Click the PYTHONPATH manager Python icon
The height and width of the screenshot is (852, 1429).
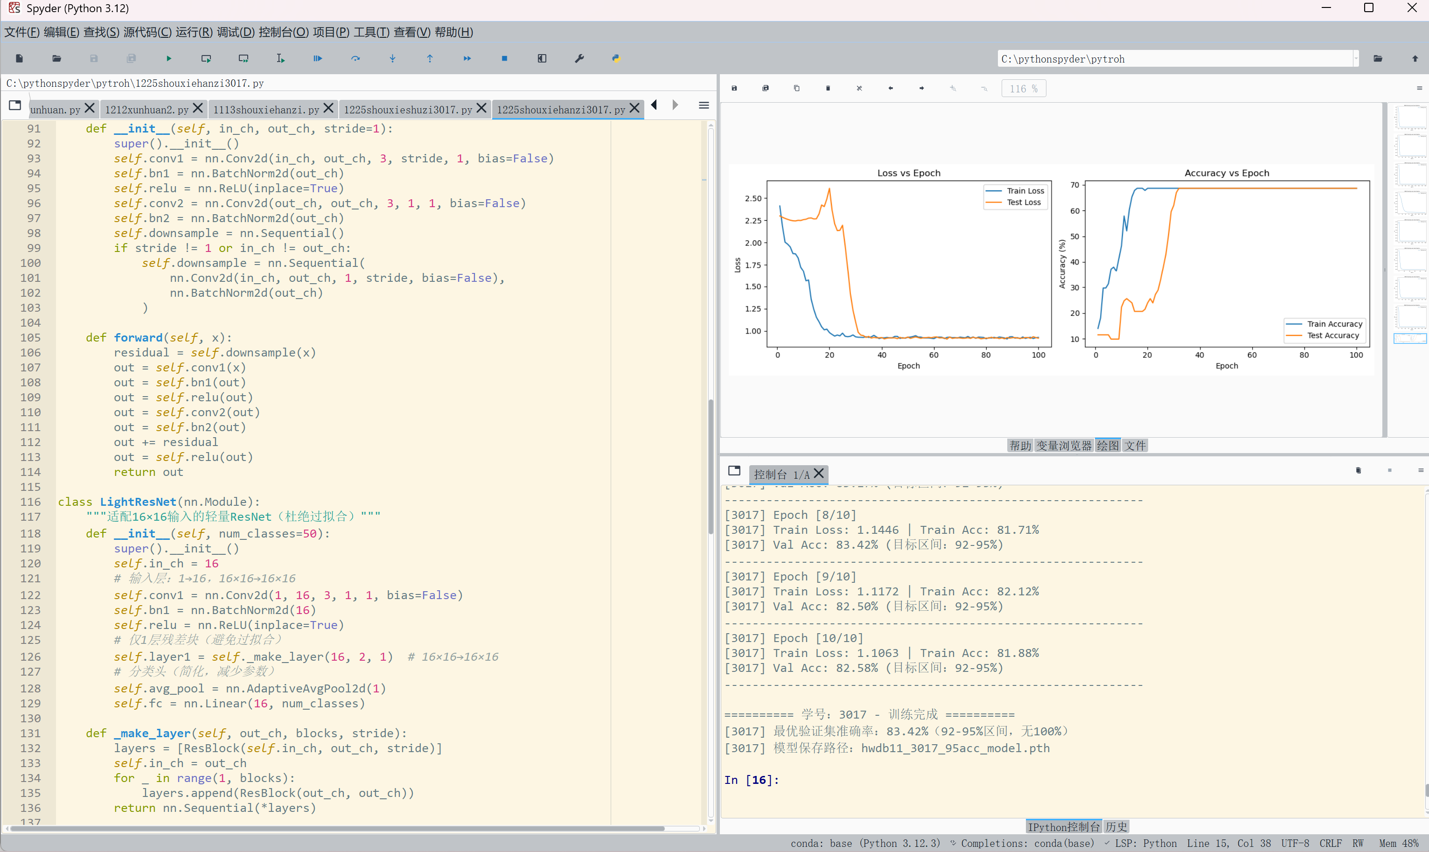(616, 59)
